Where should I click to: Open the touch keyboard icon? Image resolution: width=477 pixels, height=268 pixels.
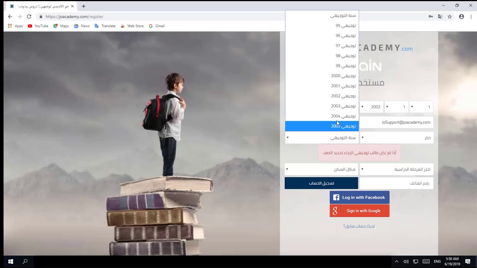click(426, 261)
